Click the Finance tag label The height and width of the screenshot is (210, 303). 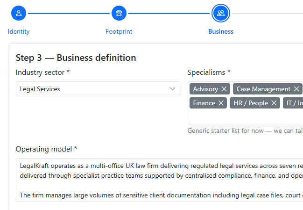204,103
